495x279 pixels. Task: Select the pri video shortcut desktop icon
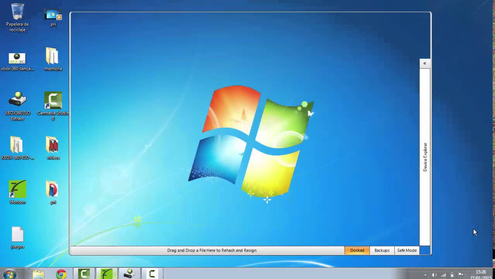point(53,18)
